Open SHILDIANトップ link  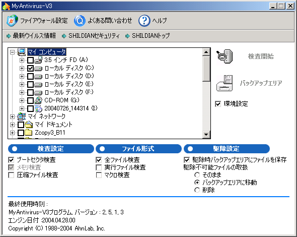click(151, 36)
